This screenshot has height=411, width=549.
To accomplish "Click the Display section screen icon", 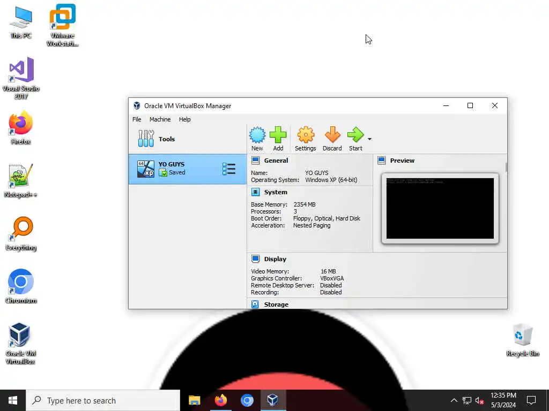I will tap(256, 259).
